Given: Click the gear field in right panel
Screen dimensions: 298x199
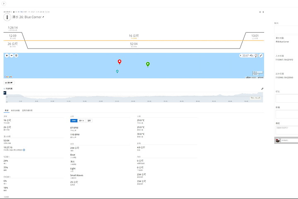Looking at the screenshot, I should pyautogui.click(x=287, y=114).
